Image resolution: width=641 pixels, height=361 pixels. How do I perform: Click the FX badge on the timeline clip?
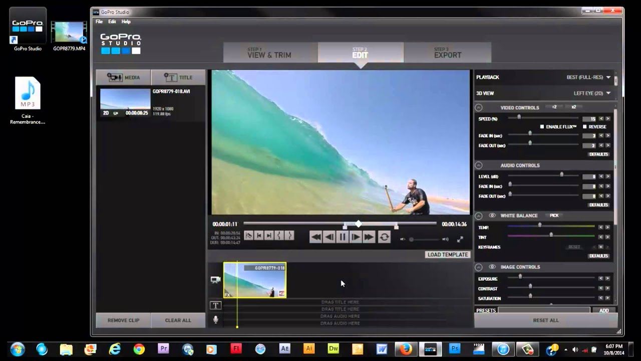coord(228,295)
